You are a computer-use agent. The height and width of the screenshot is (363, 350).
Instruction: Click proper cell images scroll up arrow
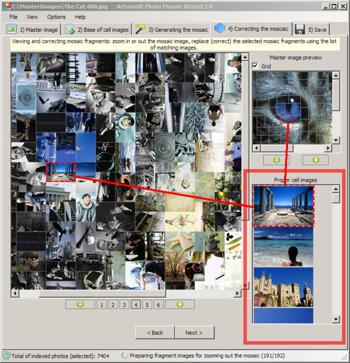(336, 189)
